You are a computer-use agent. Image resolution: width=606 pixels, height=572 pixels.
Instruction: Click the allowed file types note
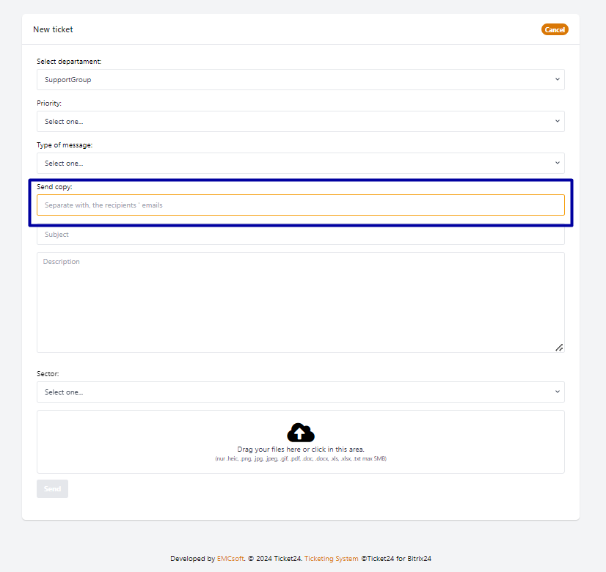click(x=300, y=459)
